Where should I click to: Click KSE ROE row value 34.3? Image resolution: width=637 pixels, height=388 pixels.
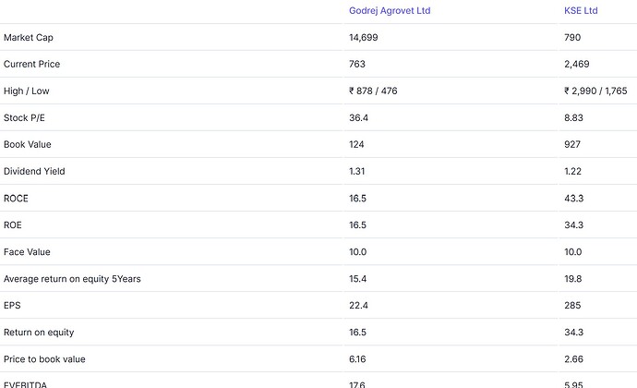point(573,225)
